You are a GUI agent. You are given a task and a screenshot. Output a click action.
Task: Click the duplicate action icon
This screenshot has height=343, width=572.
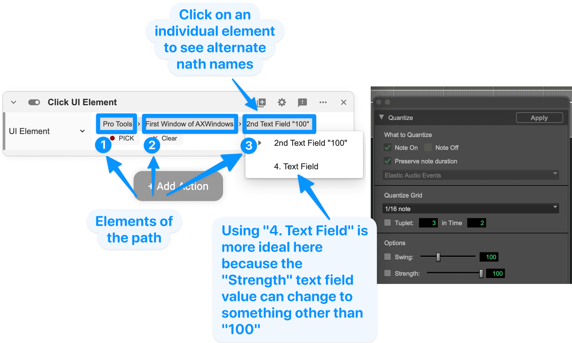coord(261,102)
